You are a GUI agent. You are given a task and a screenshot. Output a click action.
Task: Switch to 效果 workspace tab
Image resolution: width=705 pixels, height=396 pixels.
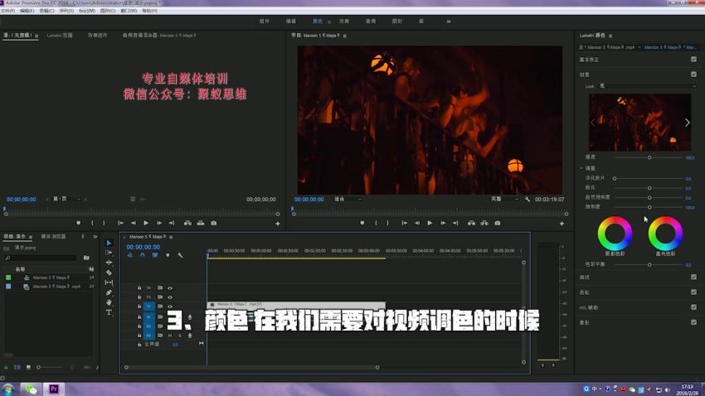(x=344, y=21)
